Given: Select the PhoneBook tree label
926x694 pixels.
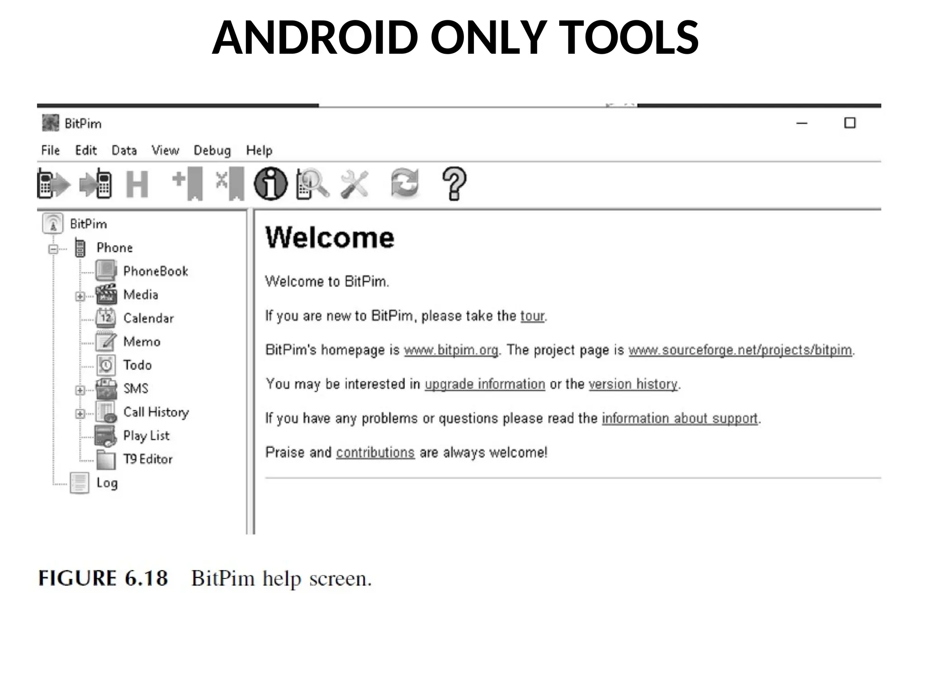Looking at the screenshot, I should click(156, 271).
